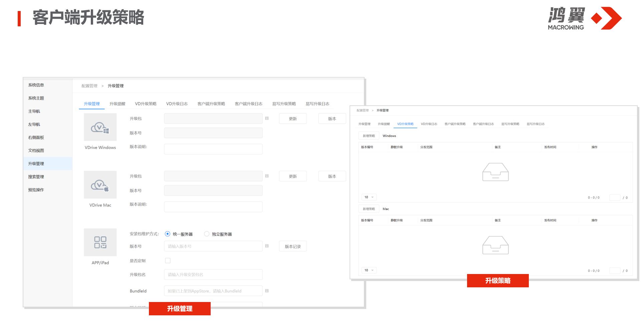Click the 升级包名 input field
The height and width of the screenshot is (327, 641).
click(213, 275)
